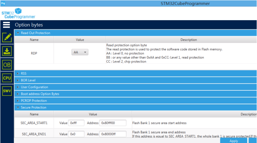
Task: Select the RDP name cell
Action: [34, 53]
